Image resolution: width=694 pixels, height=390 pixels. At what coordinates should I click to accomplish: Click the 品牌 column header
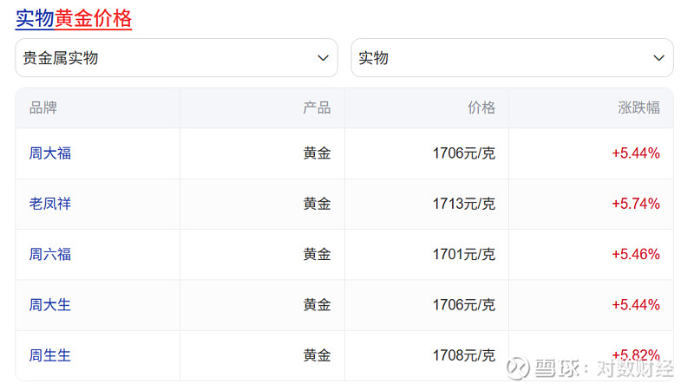[x=43, y=107]
